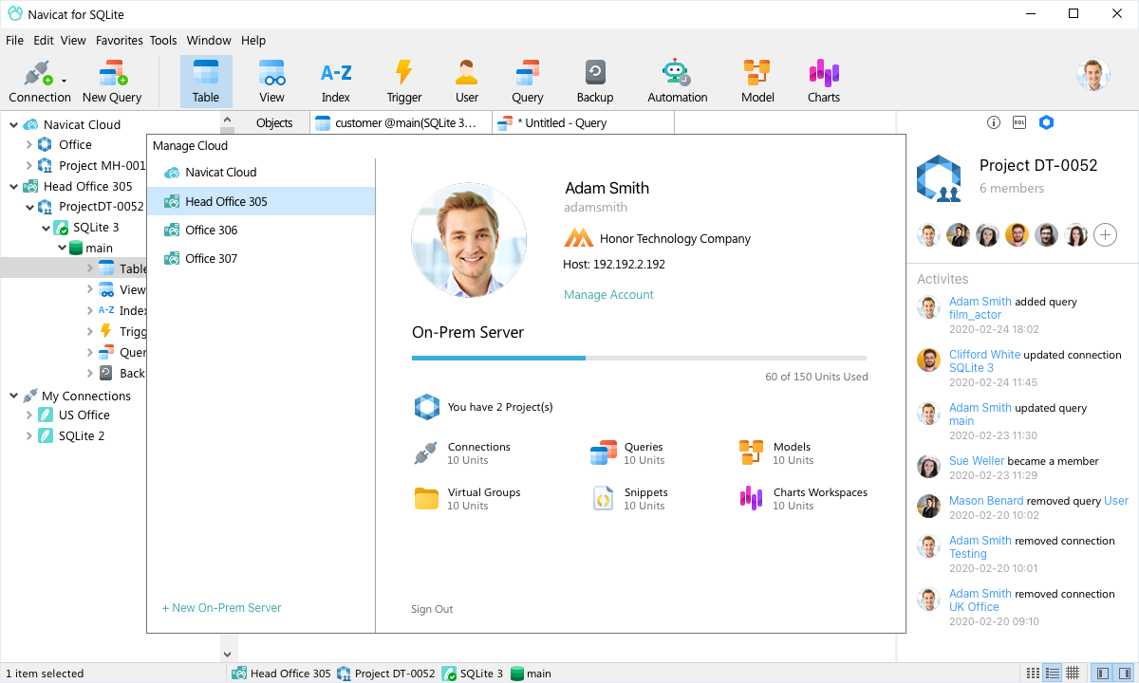
Task: Open the film_actor activity link
Action: [x=975, y=315]
